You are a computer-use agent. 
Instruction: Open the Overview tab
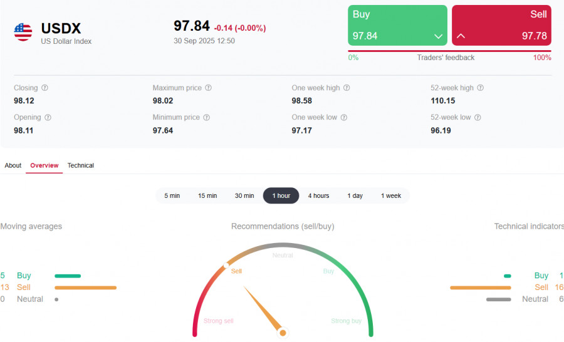click(44, 165)
